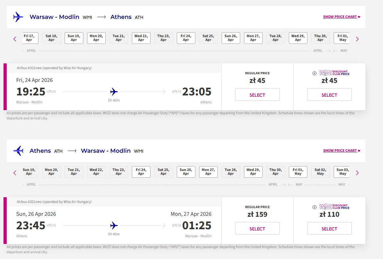Show next return dates with right arrow
This screenshot has height=259, width=383.
[357, 173]
